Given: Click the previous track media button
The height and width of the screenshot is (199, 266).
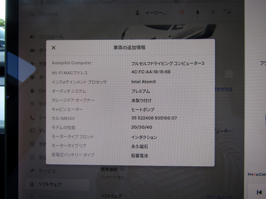Looking at the screenshot, I should tap(259, 192).
